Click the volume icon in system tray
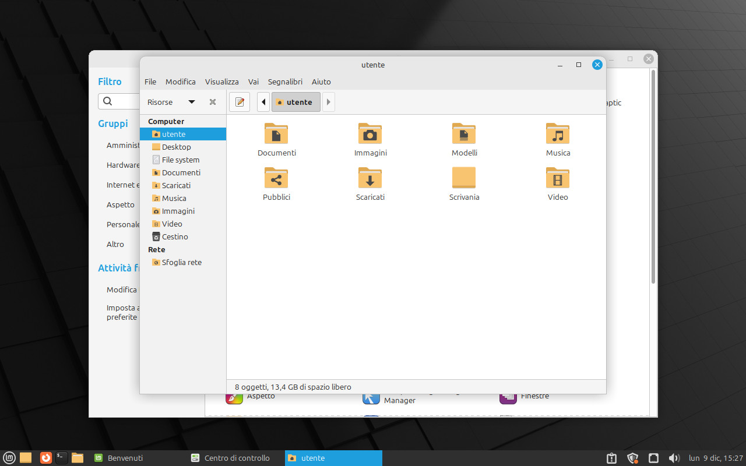Image resolution: width=746 pixels, height=466 pixels. point(674,458)
